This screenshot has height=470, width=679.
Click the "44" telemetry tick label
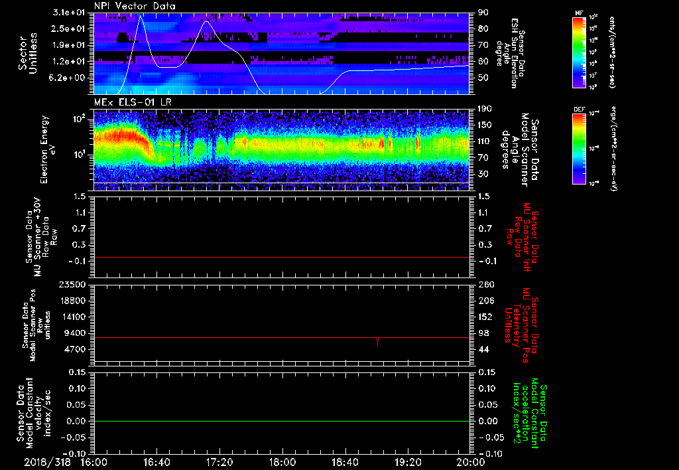pos(483,349)
